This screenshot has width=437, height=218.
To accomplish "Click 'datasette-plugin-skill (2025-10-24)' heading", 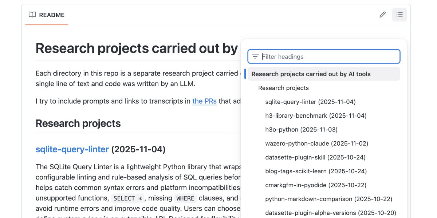I will pos(315,157).
